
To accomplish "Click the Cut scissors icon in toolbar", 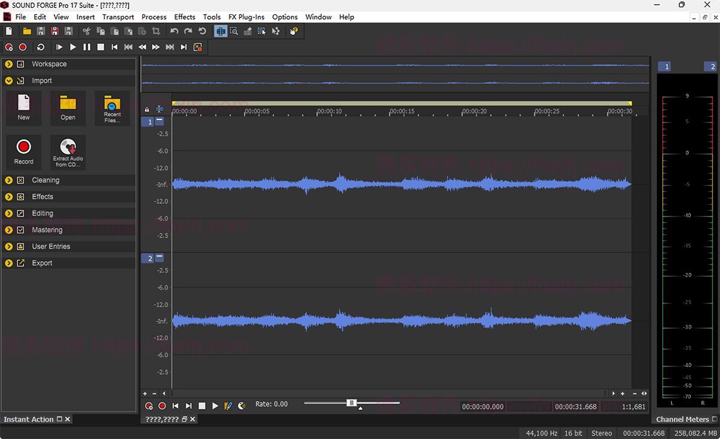I will 86,31.
